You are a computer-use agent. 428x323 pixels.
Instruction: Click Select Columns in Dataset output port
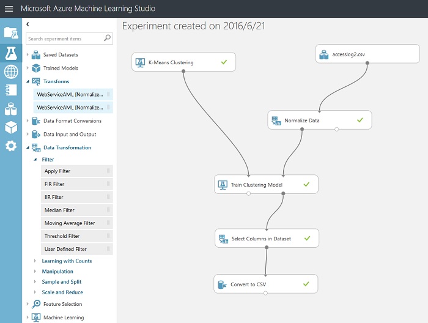[267, 247]
